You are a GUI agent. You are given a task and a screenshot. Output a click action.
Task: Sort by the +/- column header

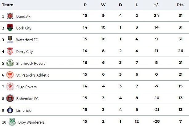tap(156, 5)
